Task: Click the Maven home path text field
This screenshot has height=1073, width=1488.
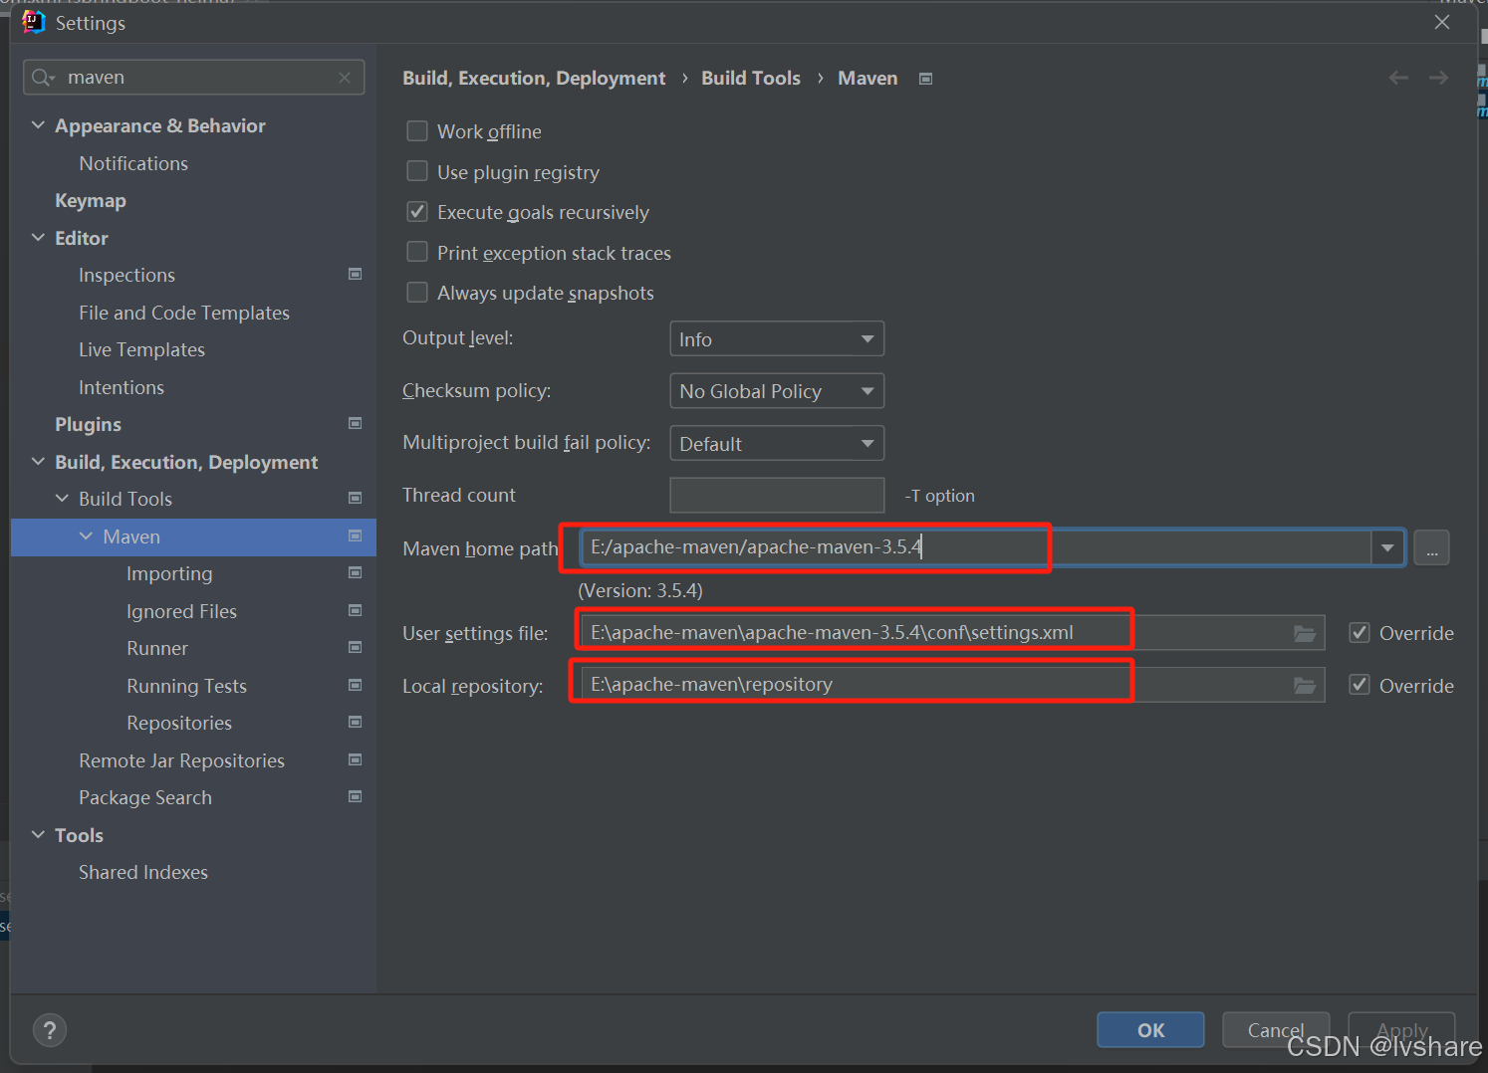Action: pos(976,547)
